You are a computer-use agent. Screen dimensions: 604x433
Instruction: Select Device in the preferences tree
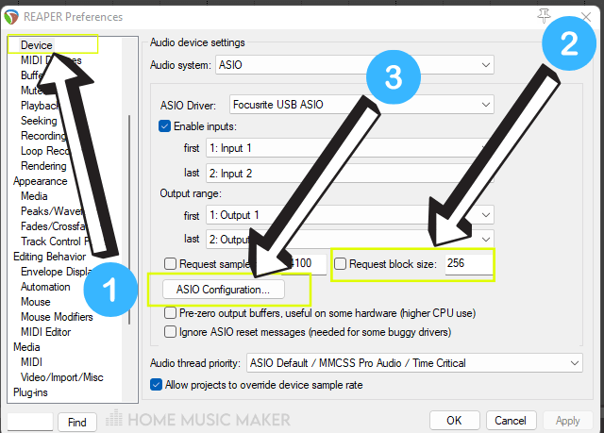pyautogui.click(x=36, y=45)
